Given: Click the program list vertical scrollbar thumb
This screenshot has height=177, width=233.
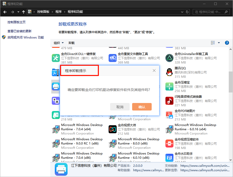Looking at the screenshot, I should point(231,82).
